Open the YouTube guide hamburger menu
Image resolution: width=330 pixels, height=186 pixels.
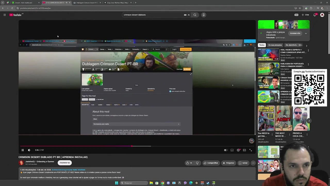coord(5,15)
